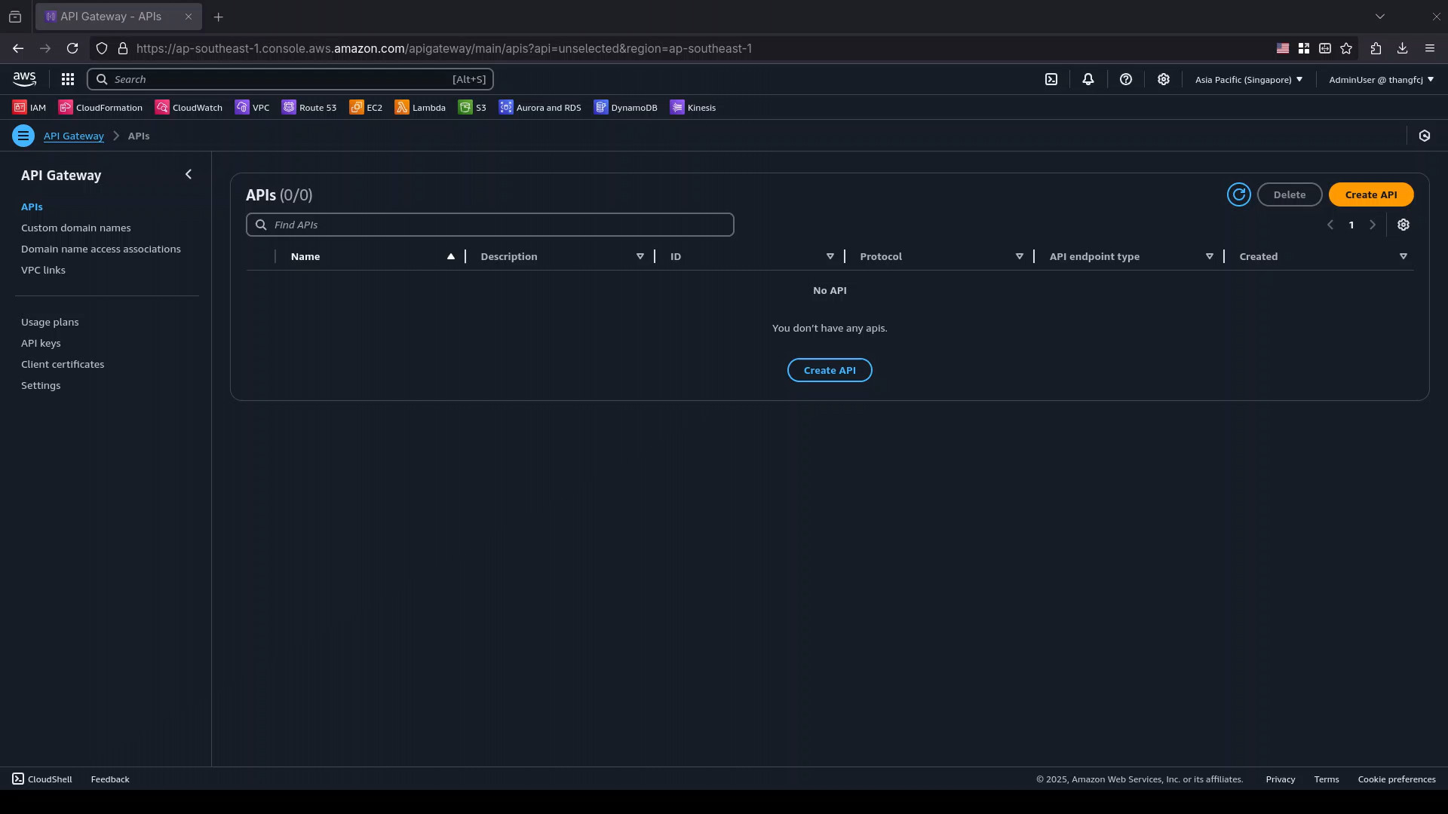Open S3 shortcut

(472, 108)
